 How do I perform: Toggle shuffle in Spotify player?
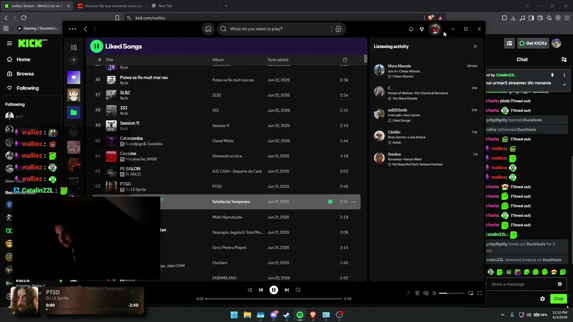click(x=250, y=290)
